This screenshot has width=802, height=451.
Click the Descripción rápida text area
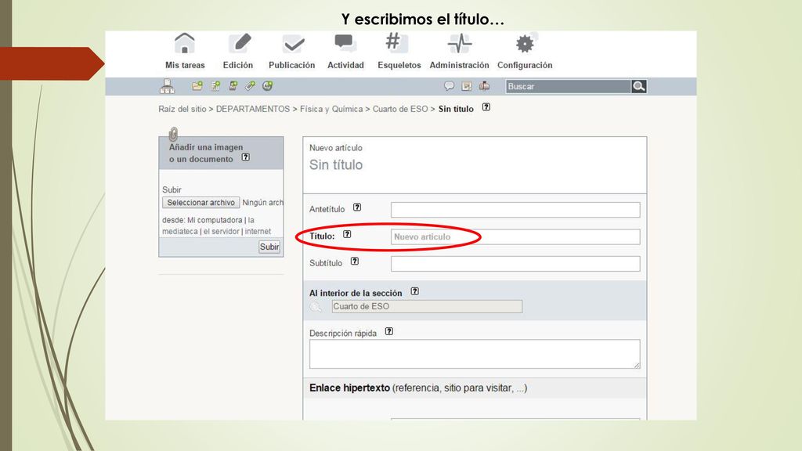point(475,354)
